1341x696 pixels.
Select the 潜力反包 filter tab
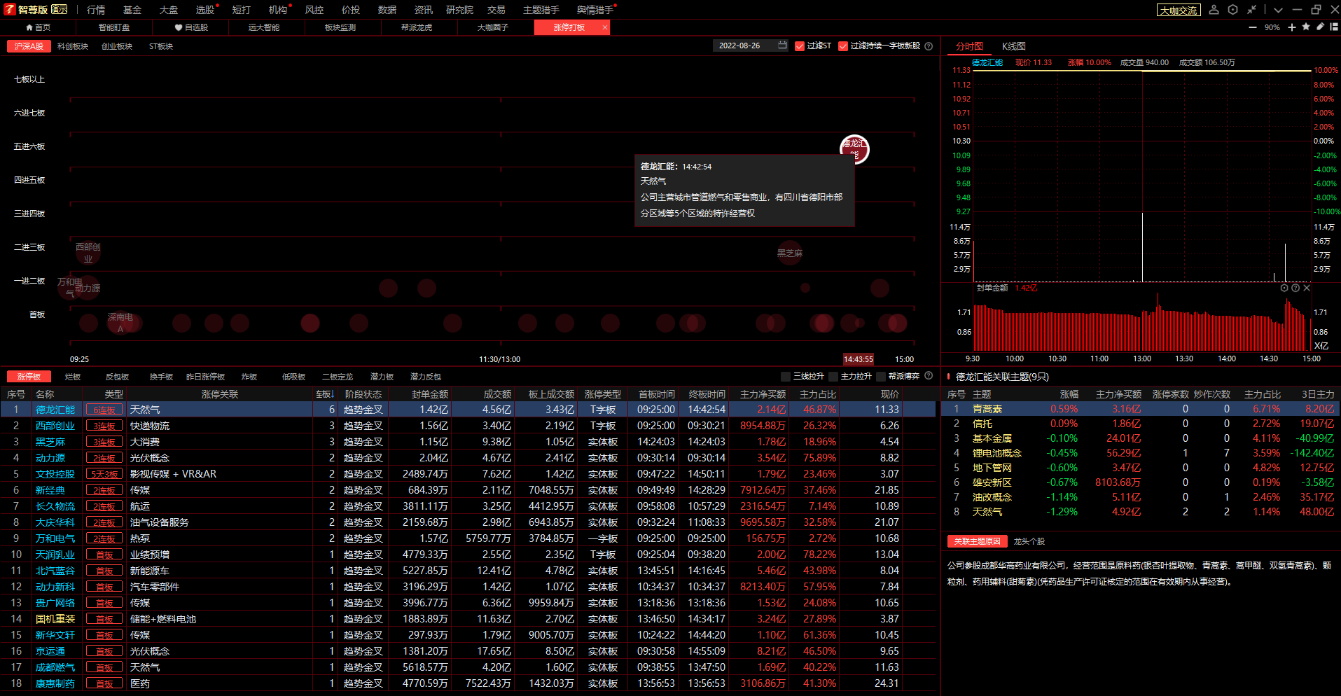tap(426, 377)
